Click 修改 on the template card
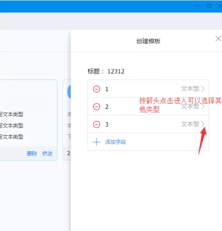 point(47,154)
